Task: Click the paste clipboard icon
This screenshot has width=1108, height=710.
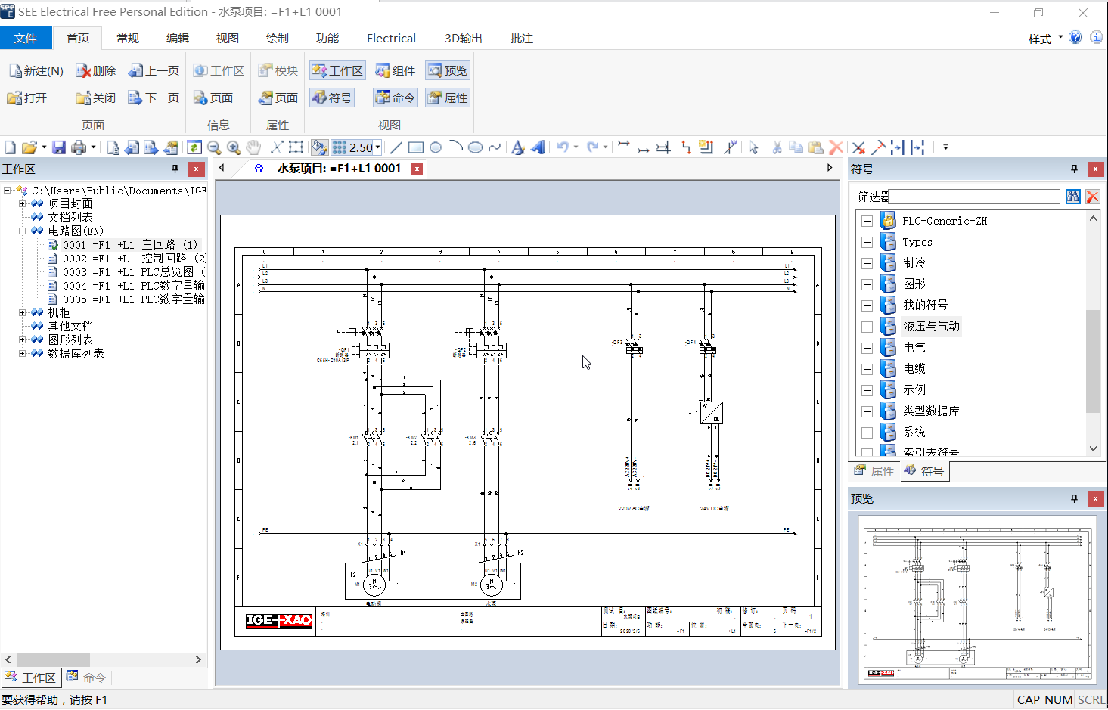Action: click(815, 147)
